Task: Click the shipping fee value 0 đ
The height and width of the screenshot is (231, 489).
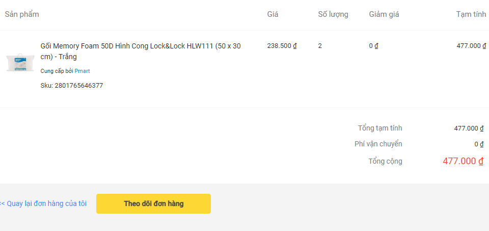Action: 479,144
